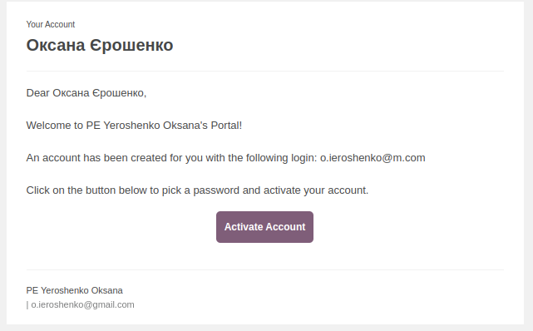Click the gray strip below the email card
Screen dimensions: 533x331
(x=266, y=328)
